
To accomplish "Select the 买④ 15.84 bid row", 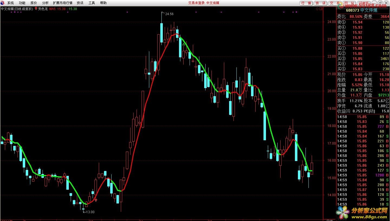I will tap(363, 64).
